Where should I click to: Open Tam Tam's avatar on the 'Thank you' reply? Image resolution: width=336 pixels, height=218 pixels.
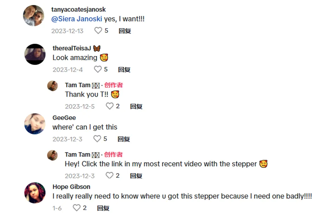(52, 86)
